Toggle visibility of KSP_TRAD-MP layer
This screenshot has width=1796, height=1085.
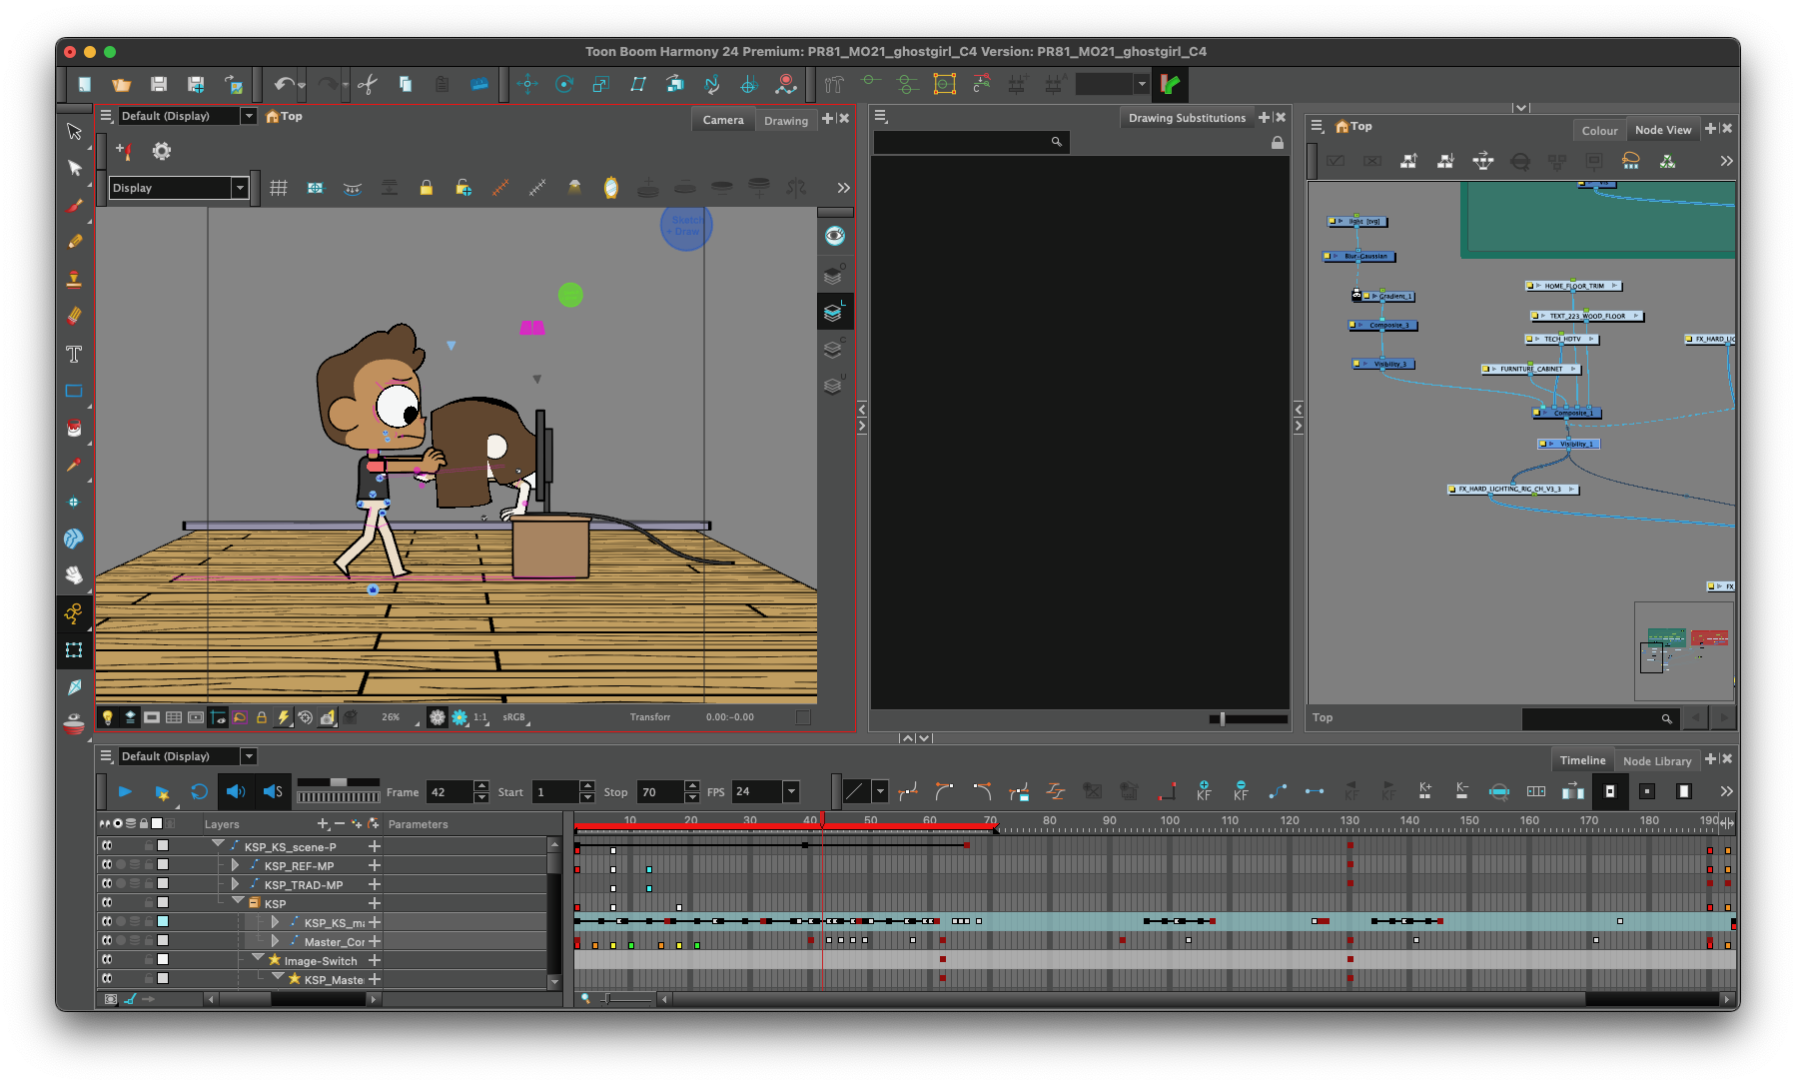click(x=107, y=884)
